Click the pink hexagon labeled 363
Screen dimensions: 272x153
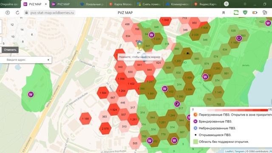tap(104, 116)
